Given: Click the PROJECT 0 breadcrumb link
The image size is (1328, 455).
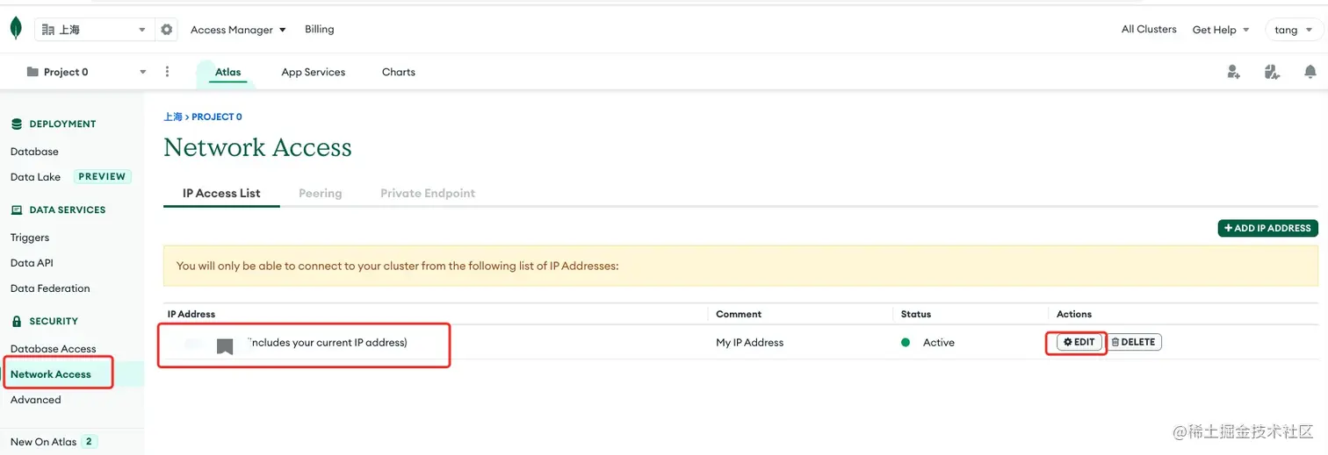Looking at the screenshot, I should point(217,117).
